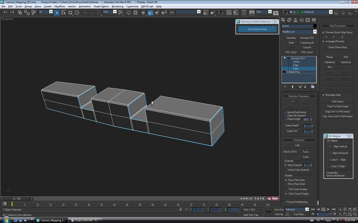The height and width of the screenshot is (223, 358).
Task: Open the Modifier List dropdown
Action: point(315,32)
